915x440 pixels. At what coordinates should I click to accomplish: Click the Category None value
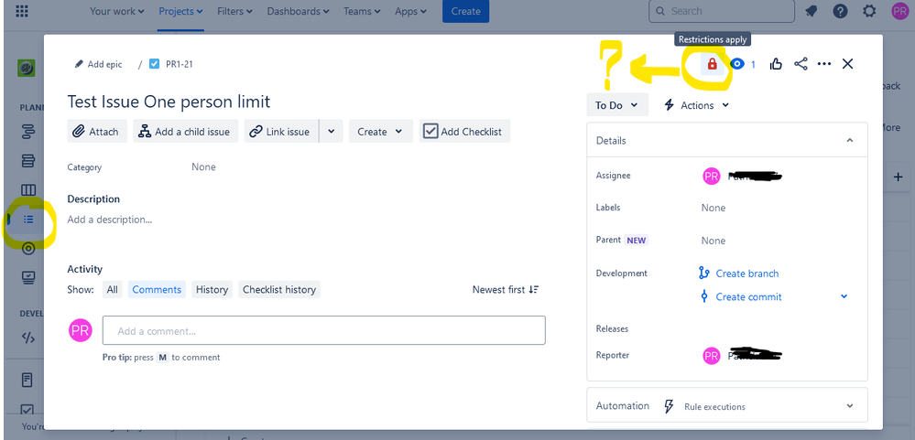203,166
